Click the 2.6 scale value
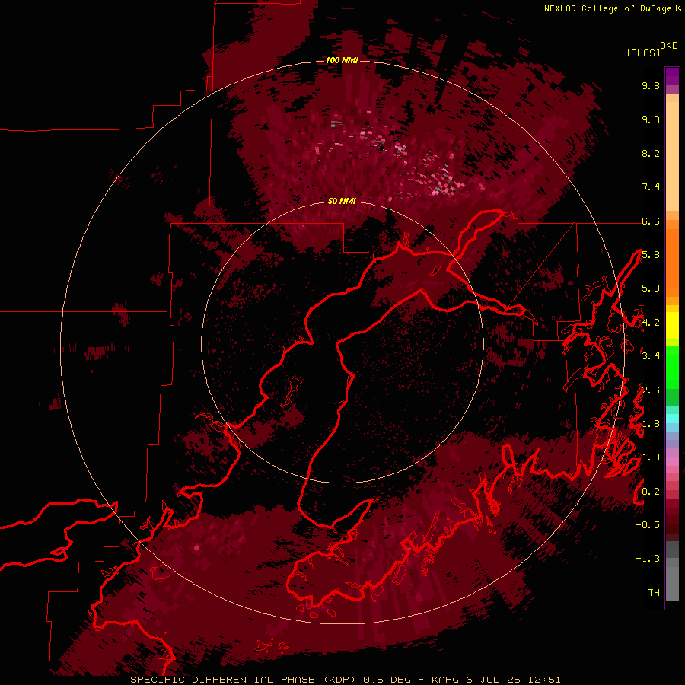 (651, 390)
